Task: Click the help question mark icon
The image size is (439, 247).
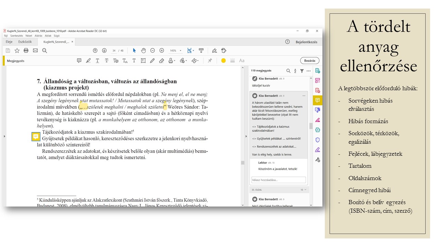Action: click(287, 42)
